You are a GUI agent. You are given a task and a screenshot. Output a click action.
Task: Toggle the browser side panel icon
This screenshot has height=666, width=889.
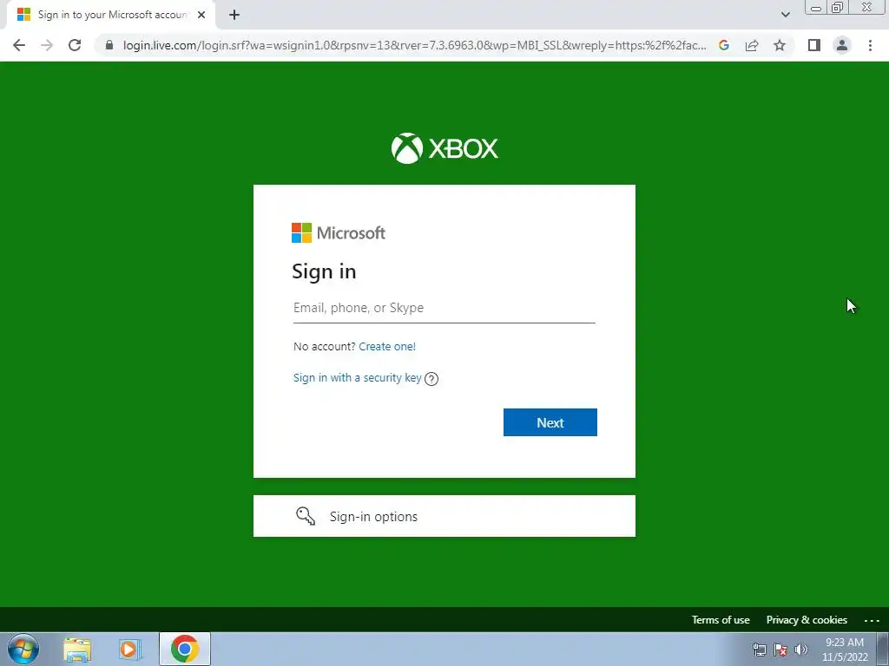tap(814, 45)
